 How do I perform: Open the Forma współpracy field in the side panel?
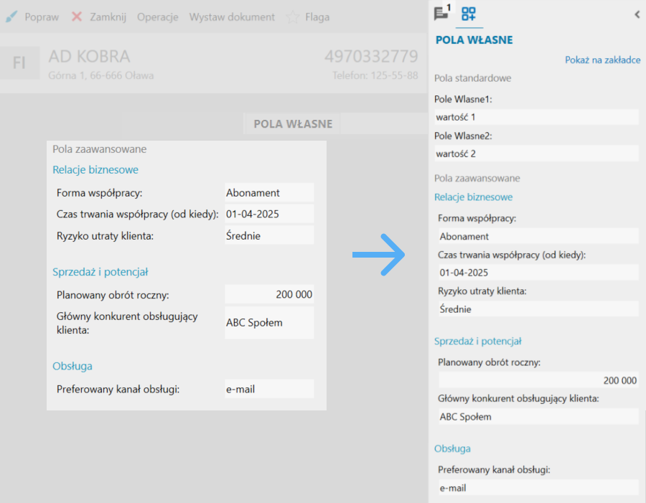point(538,236)
